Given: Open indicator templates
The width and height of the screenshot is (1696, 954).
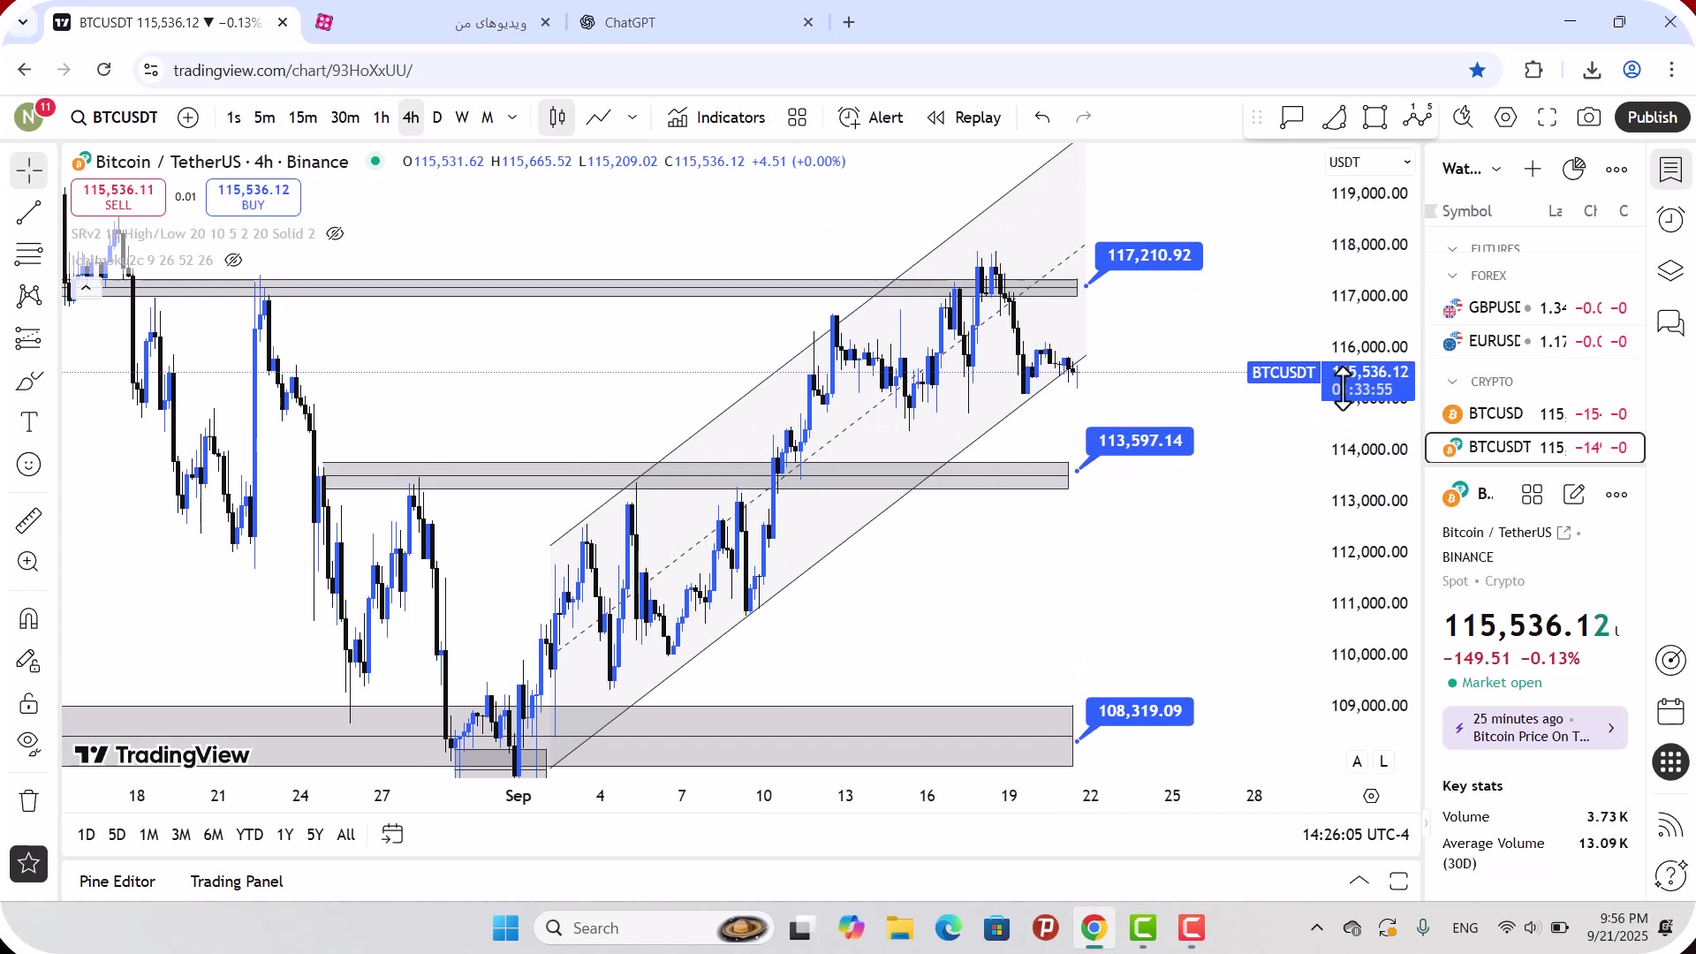Looking at the screenshot, I should click(797, 117).
